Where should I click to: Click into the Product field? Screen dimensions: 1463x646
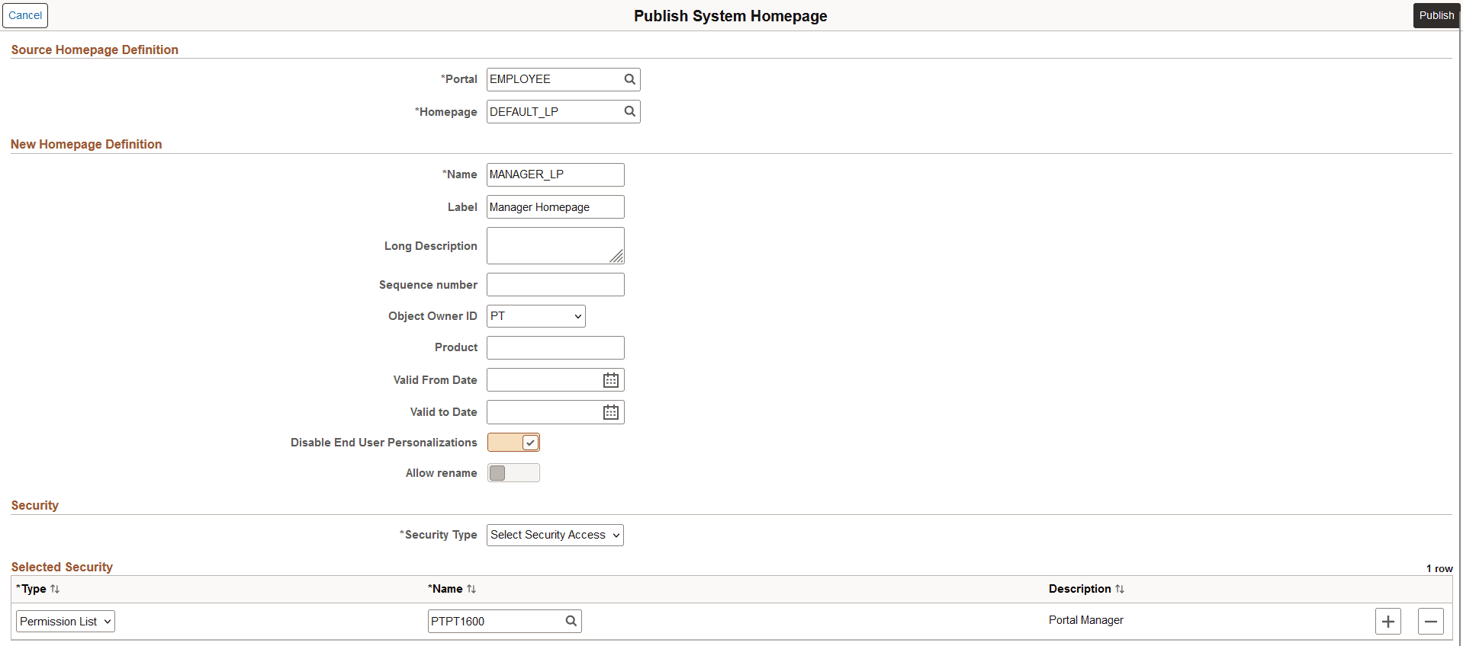(x=555, y=347)
